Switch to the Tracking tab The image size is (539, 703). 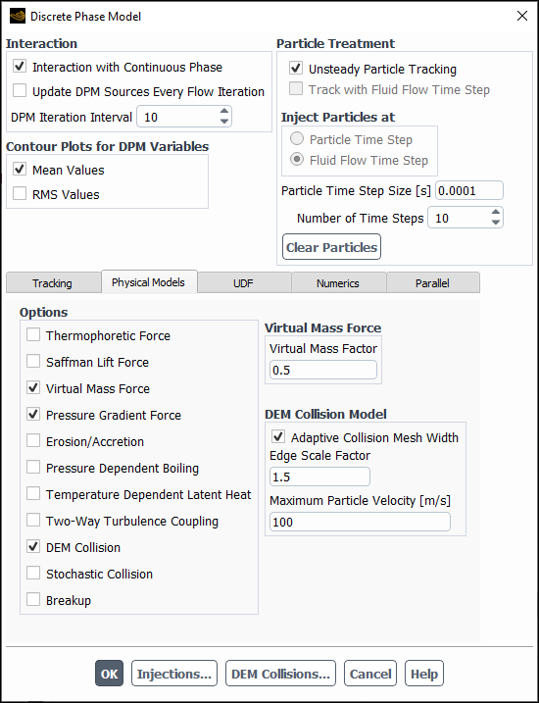click(x=52, y=283)
